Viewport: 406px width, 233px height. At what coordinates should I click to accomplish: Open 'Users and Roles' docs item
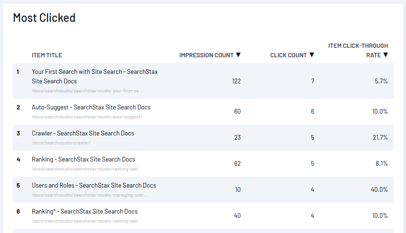pos(94,185)
